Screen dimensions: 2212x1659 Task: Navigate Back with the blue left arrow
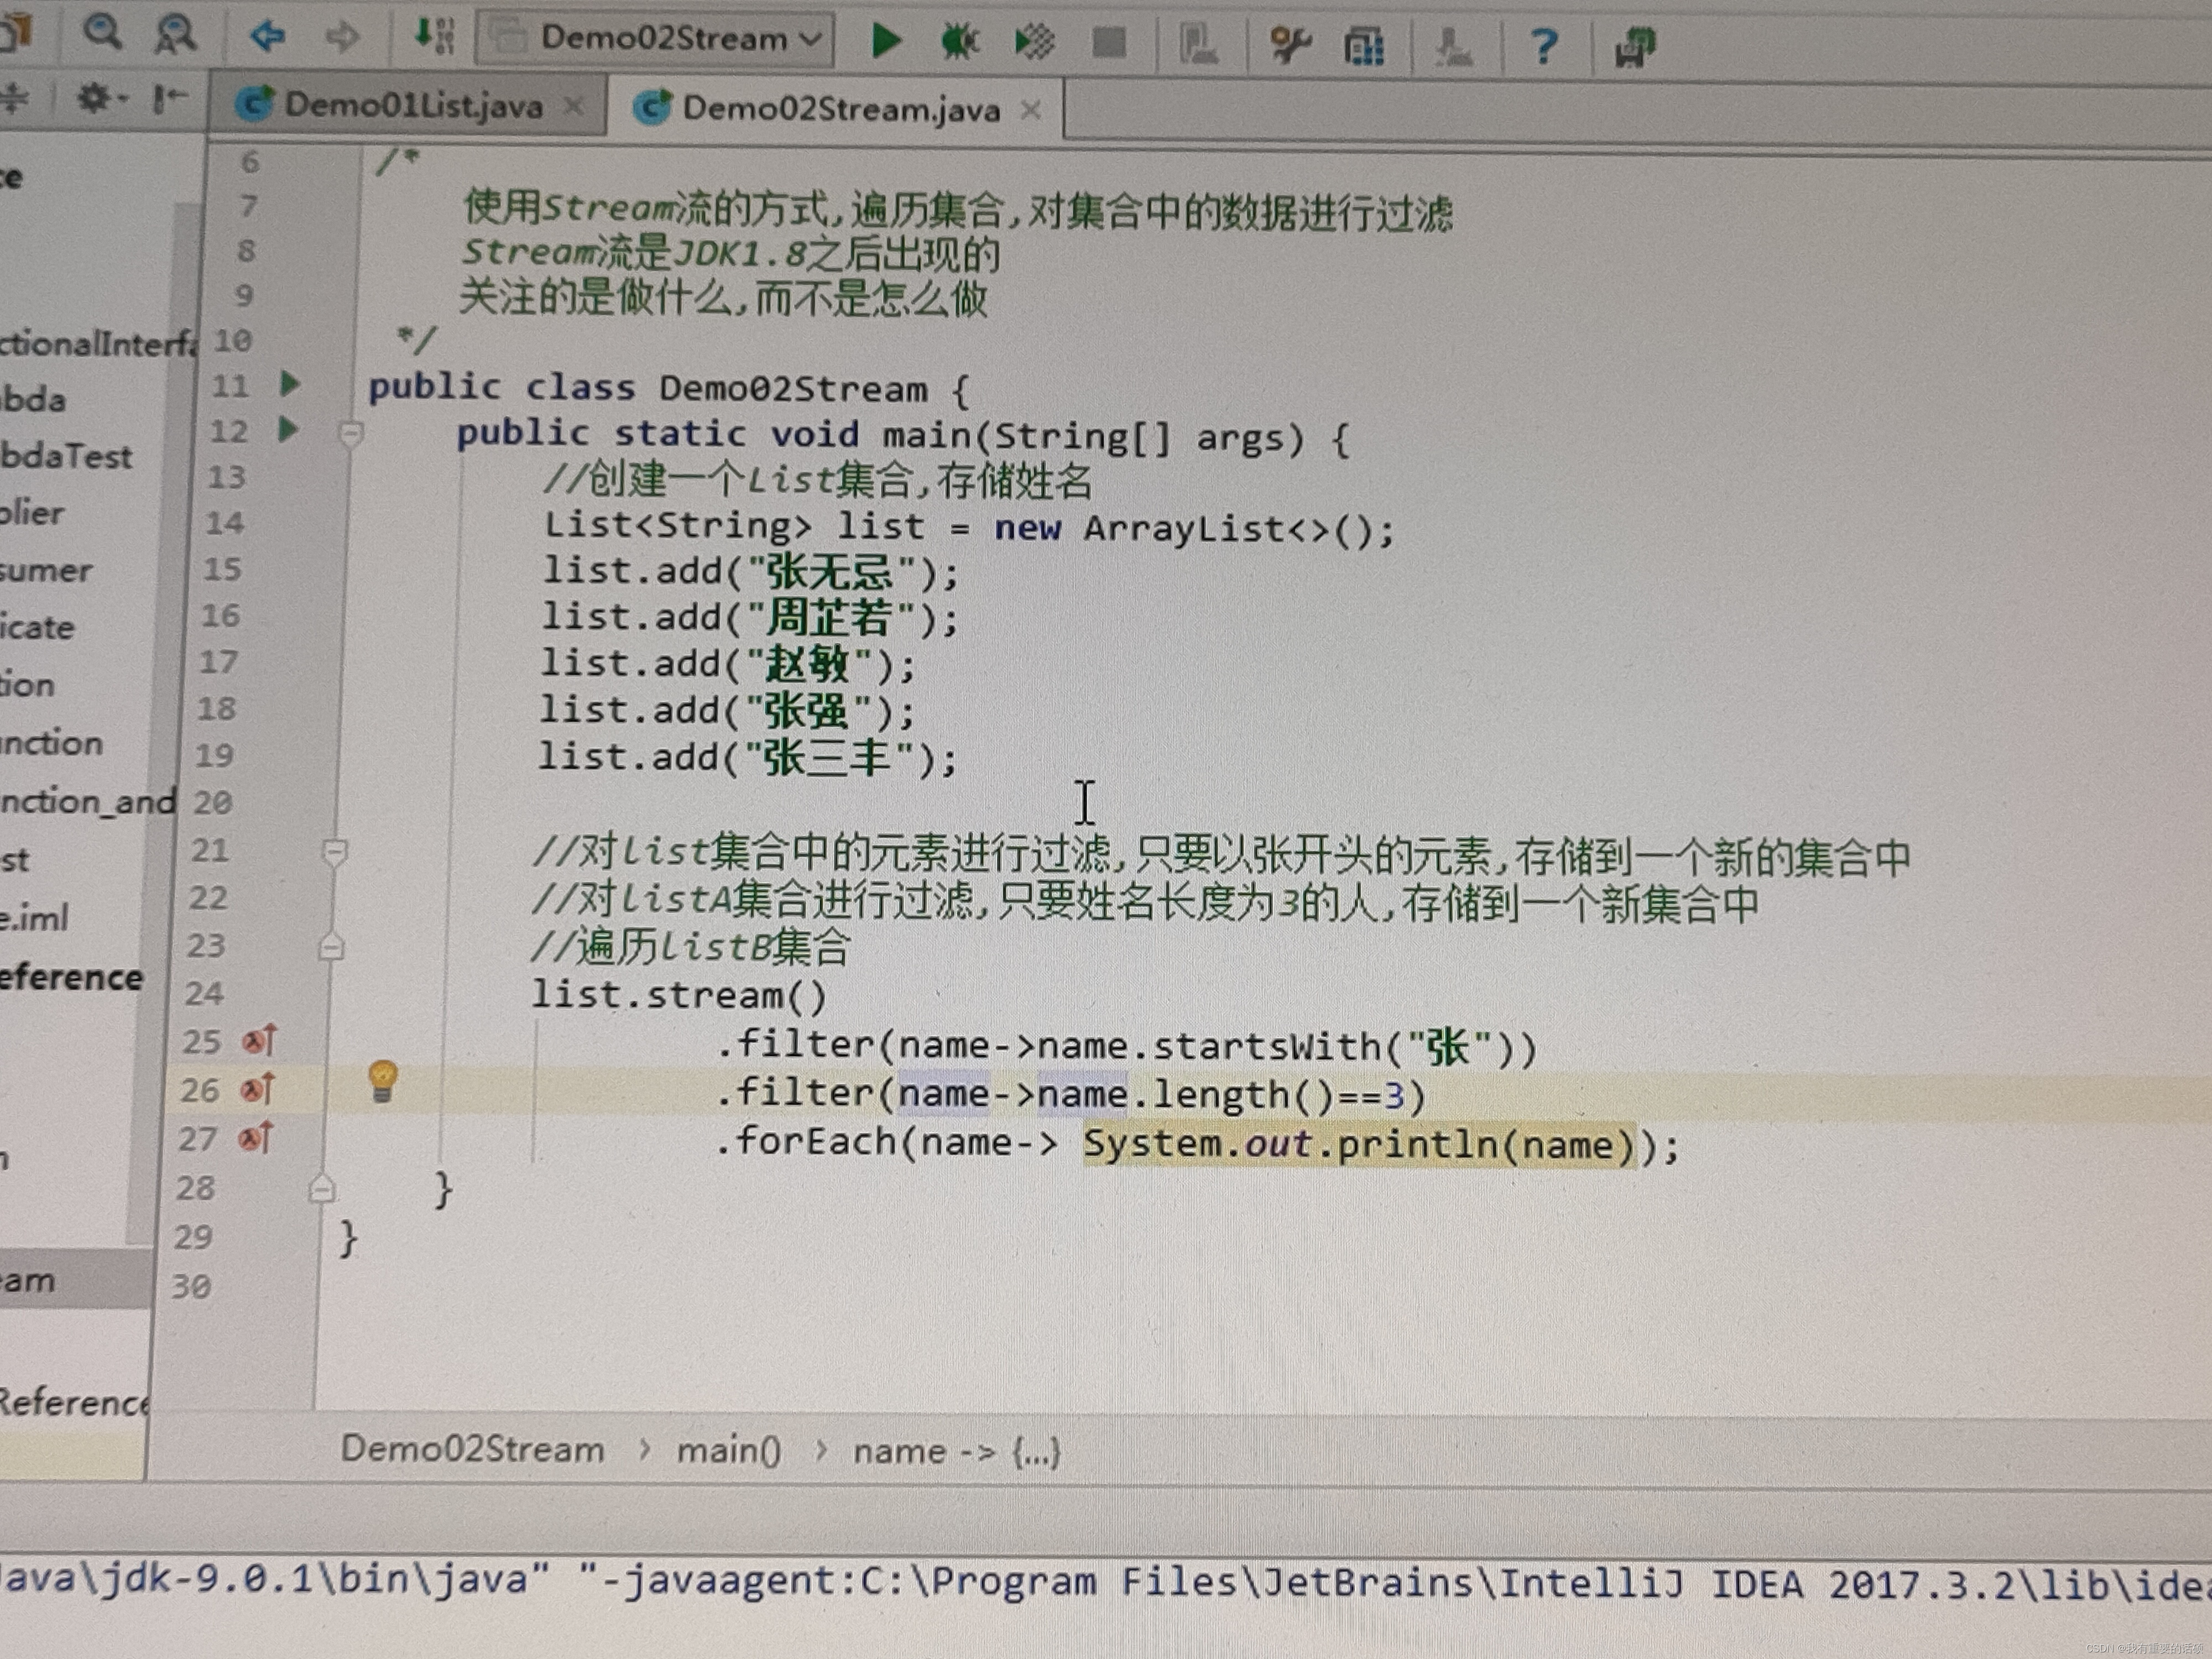[267, 36]
